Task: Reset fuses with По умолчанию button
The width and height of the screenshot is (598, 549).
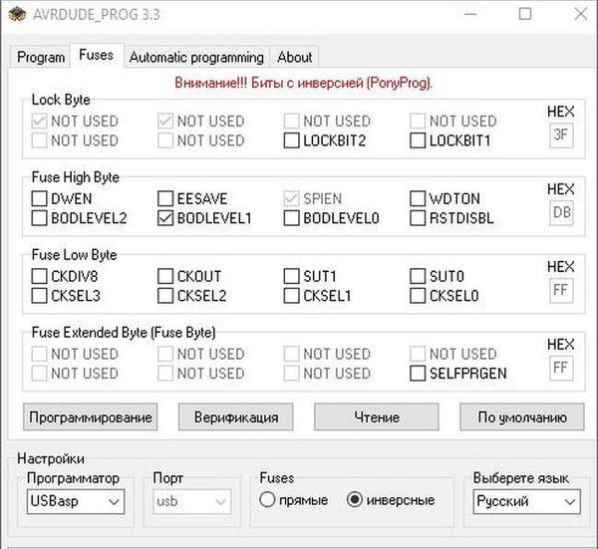Action: tap(521, 416)
